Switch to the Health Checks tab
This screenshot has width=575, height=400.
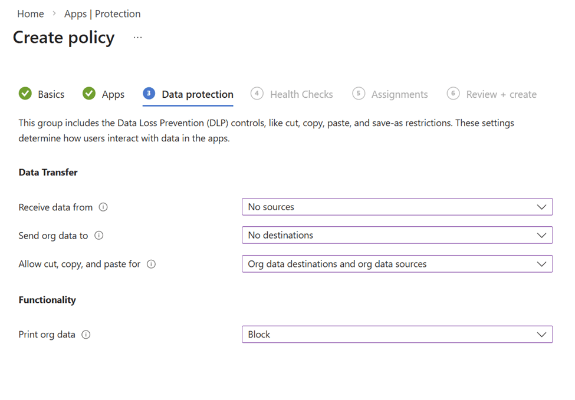pyautogui.click(x=301, y=94)
